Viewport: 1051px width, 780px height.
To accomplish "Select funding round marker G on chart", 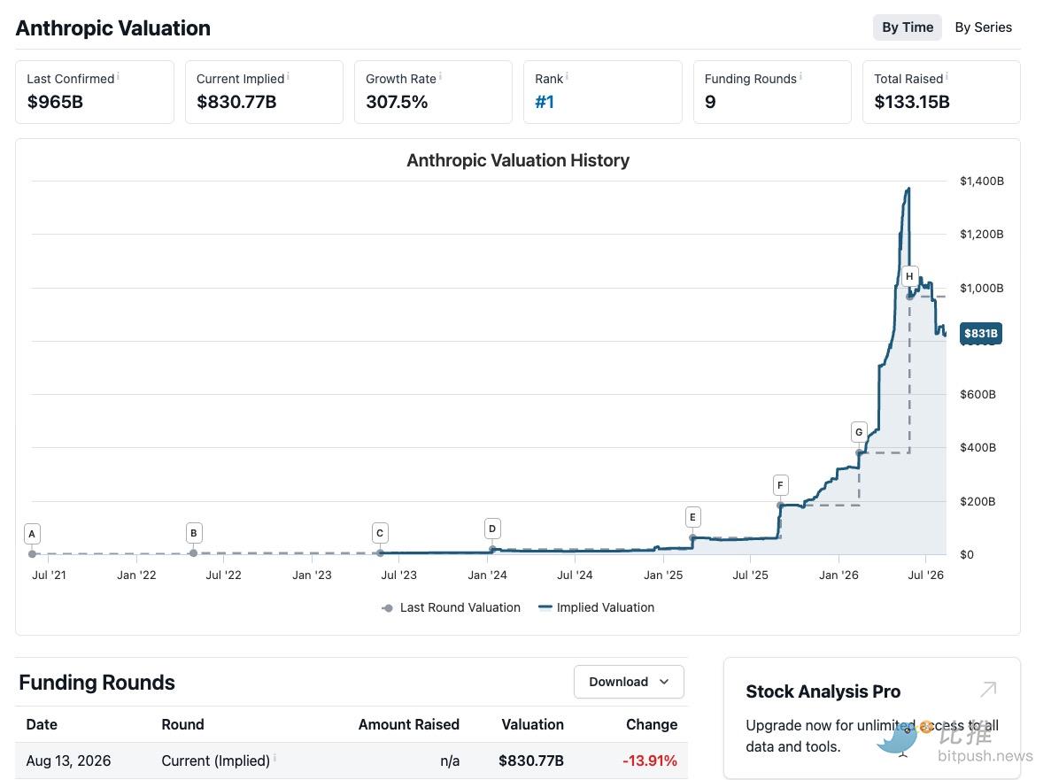I will pos(859,431).
